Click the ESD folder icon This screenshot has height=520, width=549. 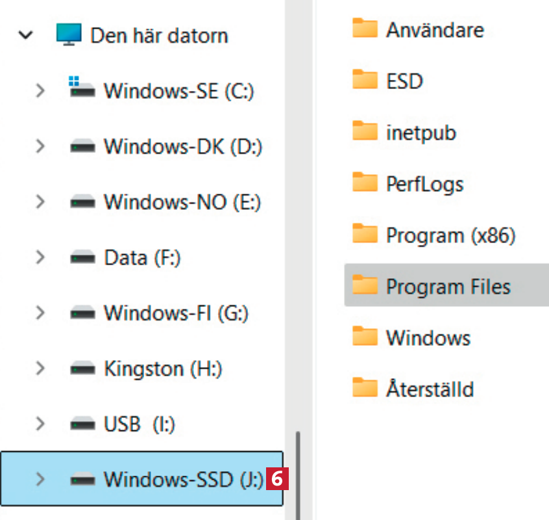[x=365, y=81]
